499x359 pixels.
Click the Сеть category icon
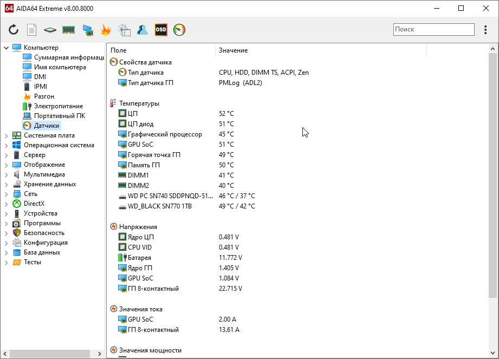pos(17,194)
